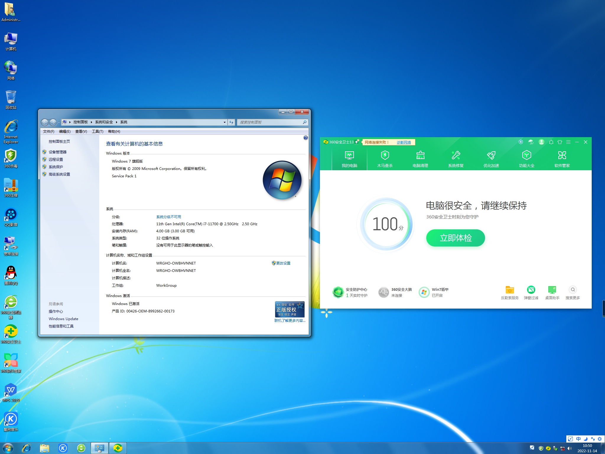Viewport: 605px width, 454px height.
Task: Open 远程设置 from sidebar
Action: point(56,159)
